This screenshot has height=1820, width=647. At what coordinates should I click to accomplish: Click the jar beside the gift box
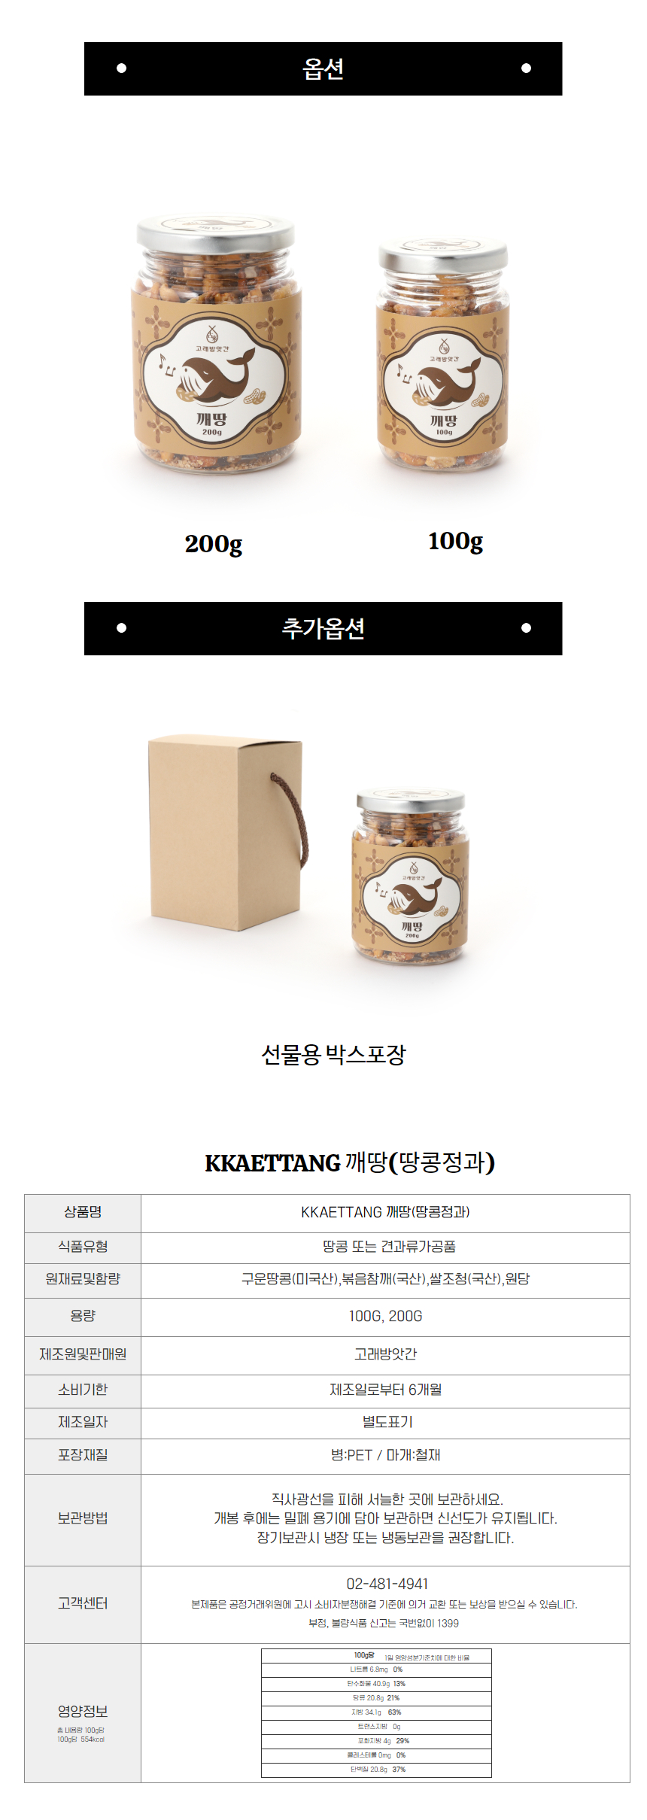(410, 877)
